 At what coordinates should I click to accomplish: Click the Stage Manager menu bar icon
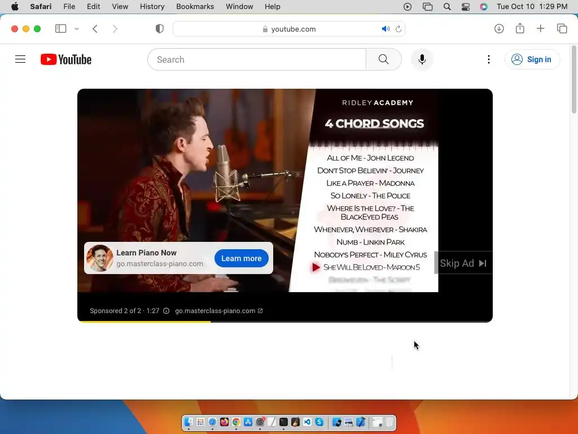(427, 6)
